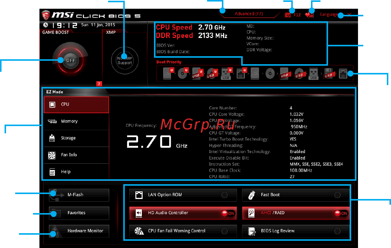Screen dimensions: 391x248
Task: Click the system clock time display
Action: [x=65, y=25]
